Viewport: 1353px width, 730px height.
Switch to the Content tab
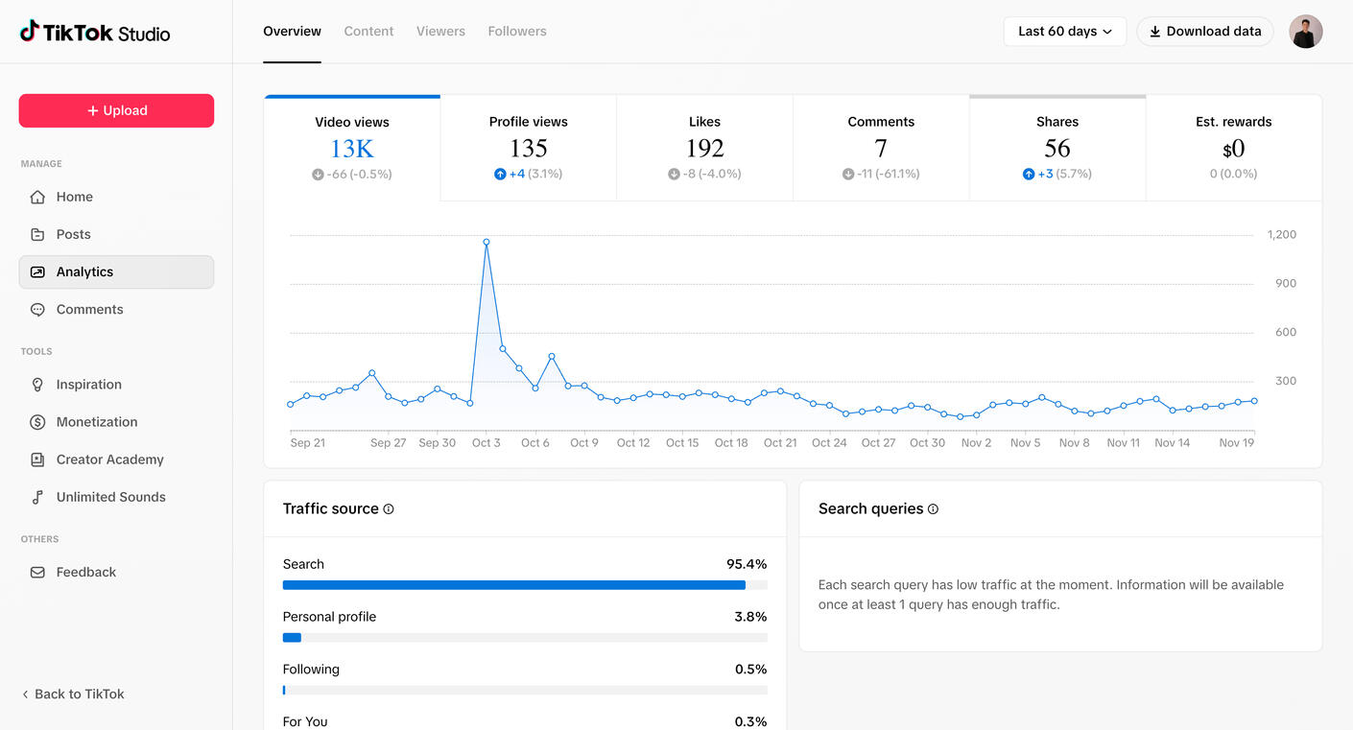point(368,32)
